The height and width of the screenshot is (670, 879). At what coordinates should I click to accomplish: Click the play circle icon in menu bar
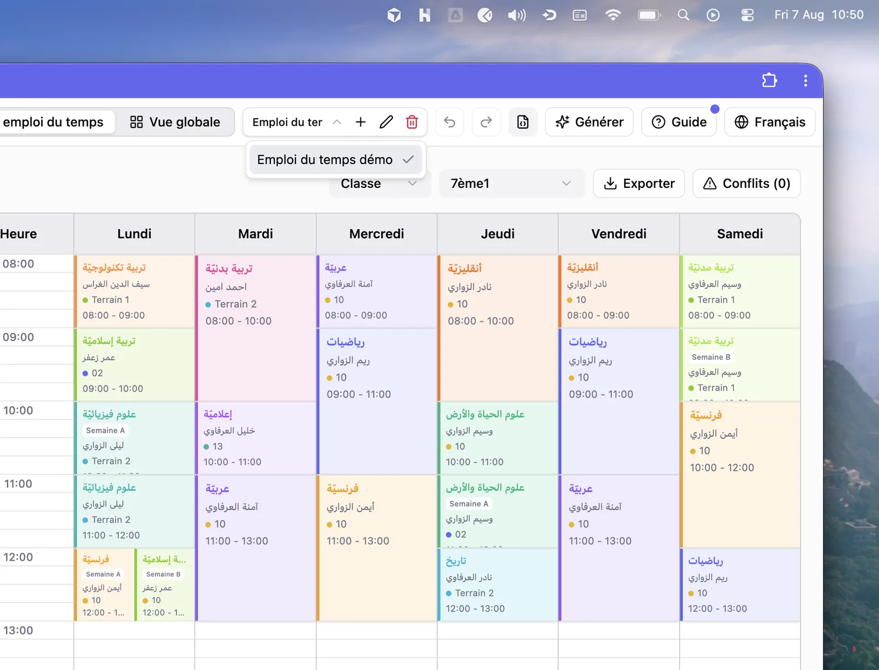pos(713,15)
